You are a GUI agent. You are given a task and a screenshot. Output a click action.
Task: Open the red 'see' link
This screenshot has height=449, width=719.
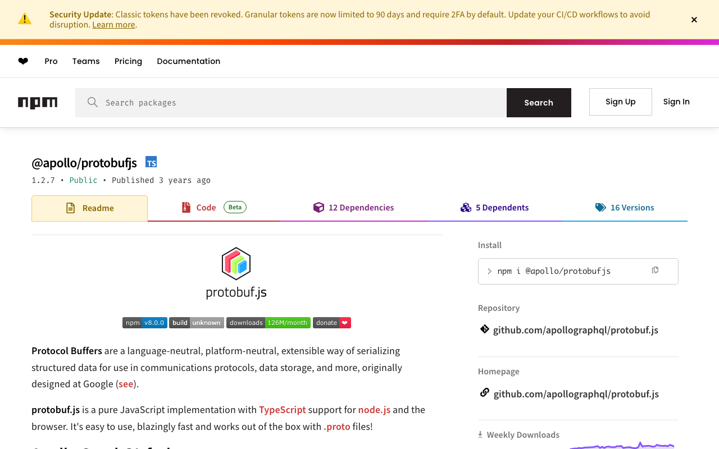click(126, 384)
